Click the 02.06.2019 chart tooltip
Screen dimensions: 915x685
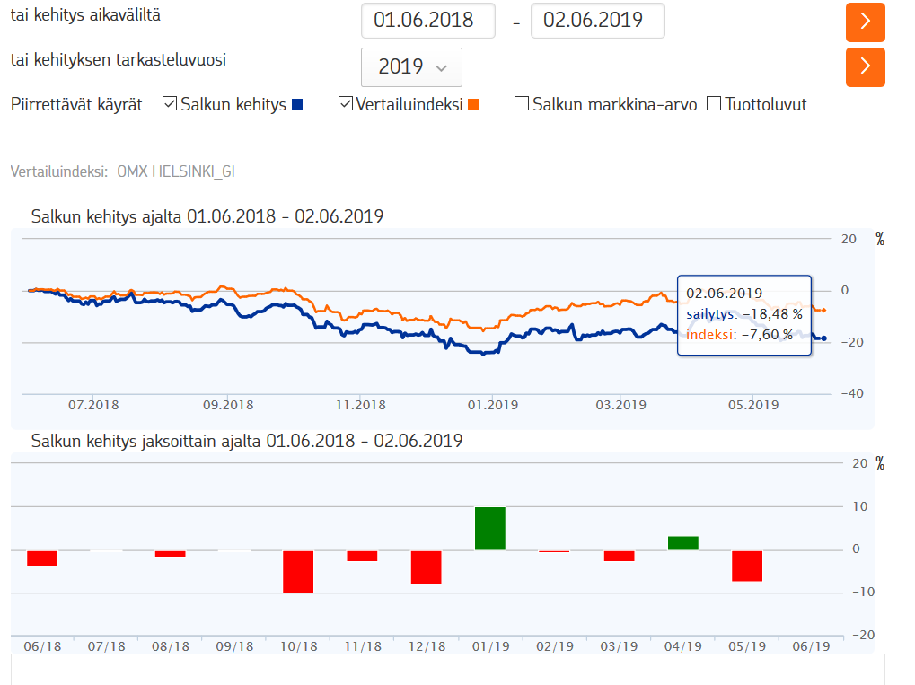[743, 314]
